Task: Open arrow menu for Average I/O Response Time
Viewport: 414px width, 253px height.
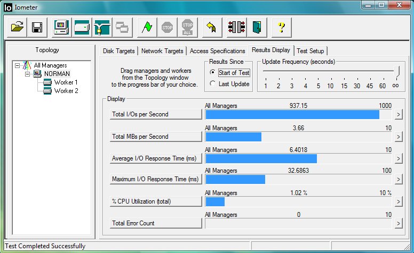Action: tap(399, 158)
